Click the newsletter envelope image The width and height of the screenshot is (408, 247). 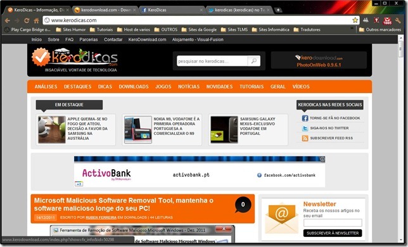tap(282, 217)
